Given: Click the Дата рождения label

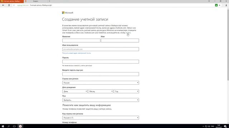Looking at the screenshot, I should 69,87.
